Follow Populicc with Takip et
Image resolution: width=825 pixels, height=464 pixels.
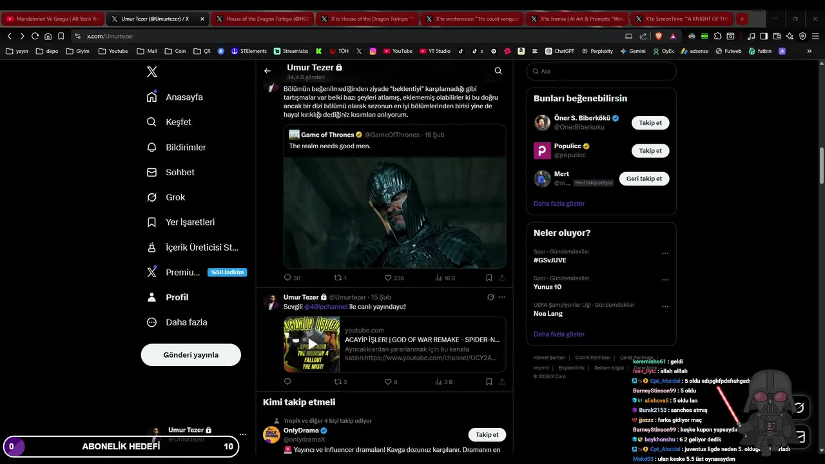pos(650,151)
